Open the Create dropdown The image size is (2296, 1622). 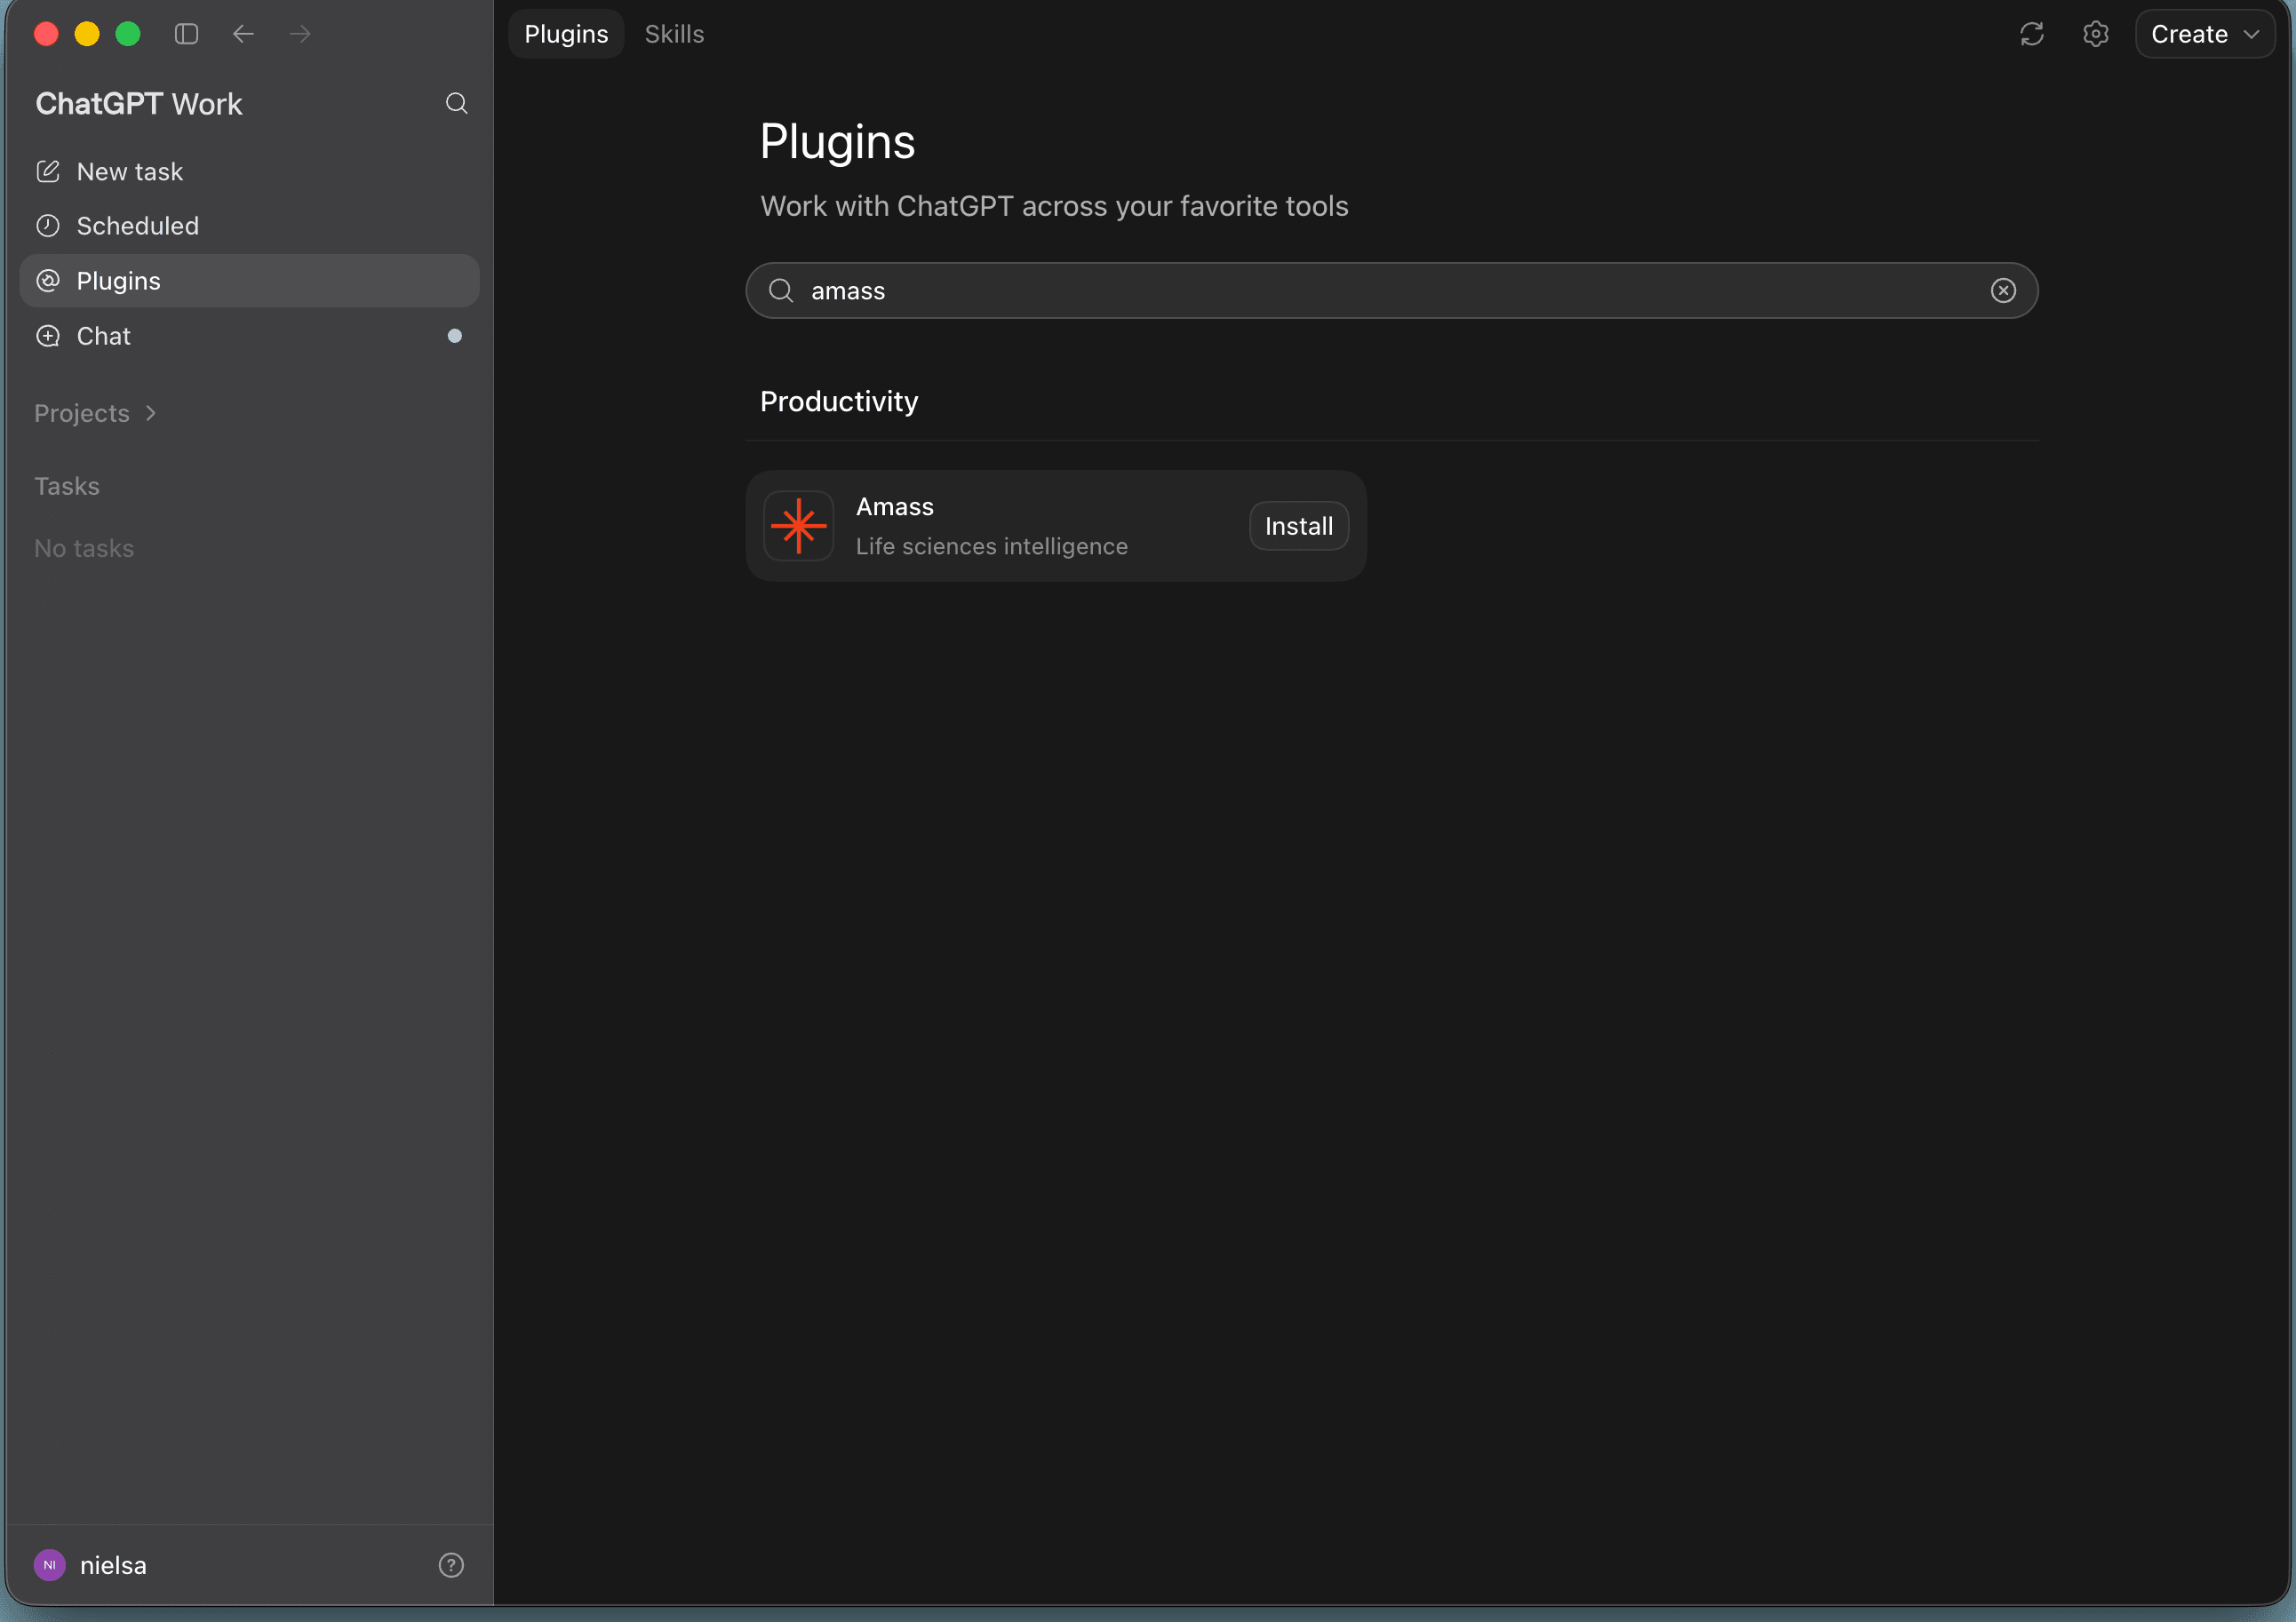[x=2205, y=34]
